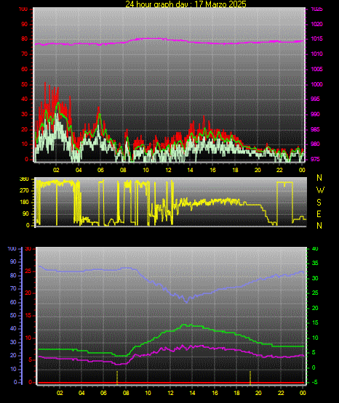
Task: Select the 985 label on the pressure axis
Action: (315, 129)
